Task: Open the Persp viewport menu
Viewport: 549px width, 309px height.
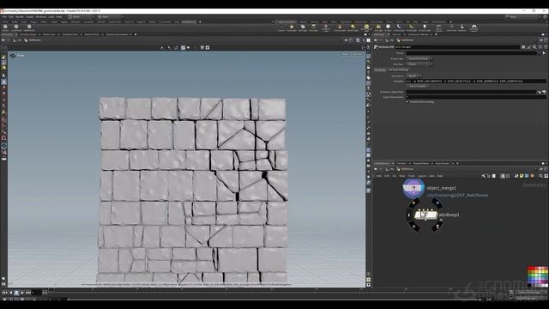Action: [345, 54]
